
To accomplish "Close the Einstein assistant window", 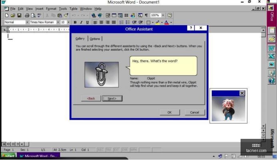I will (x=242, y=93).
